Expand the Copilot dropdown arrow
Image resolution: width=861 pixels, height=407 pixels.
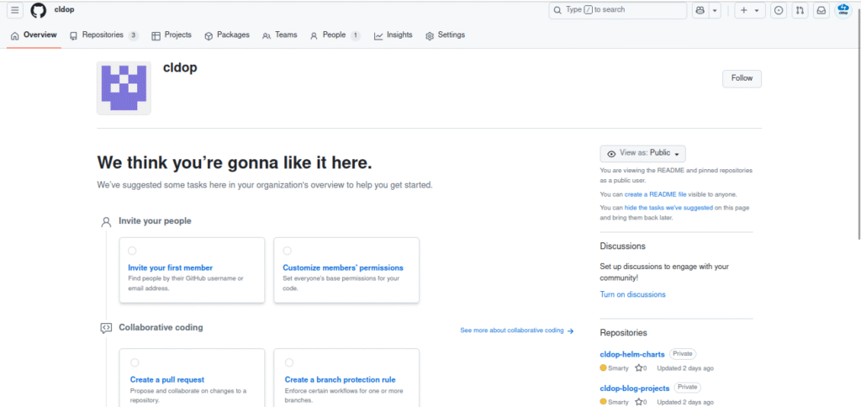coord(715,10)
